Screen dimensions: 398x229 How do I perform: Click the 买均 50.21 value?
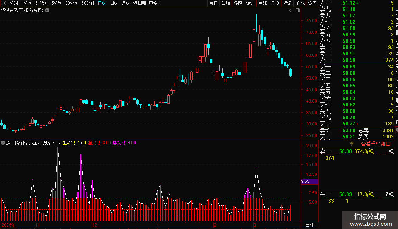(349, 137)
